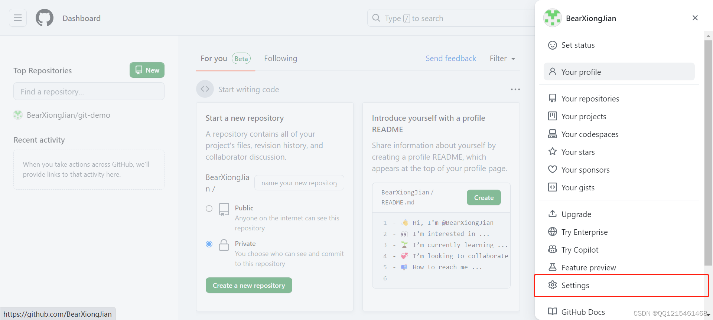
Task: Click the Send feedback link
Action: click(x=451, y=59)
